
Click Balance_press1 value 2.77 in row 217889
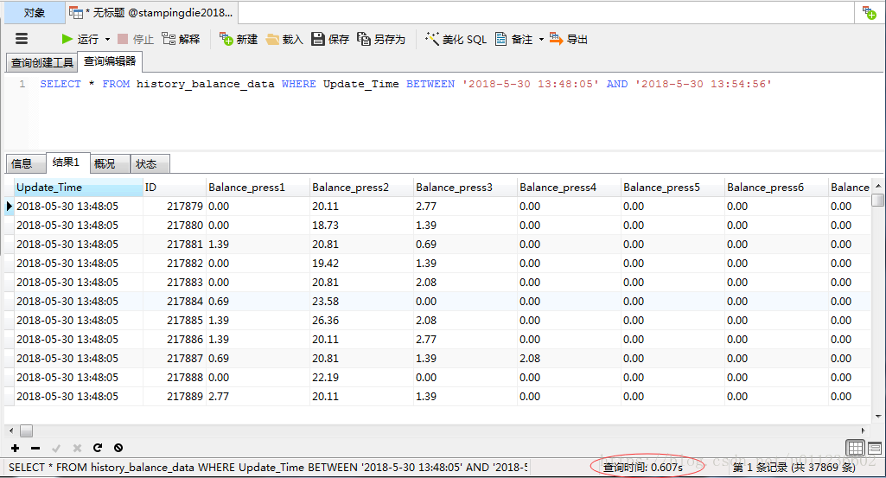pos(258,397)
